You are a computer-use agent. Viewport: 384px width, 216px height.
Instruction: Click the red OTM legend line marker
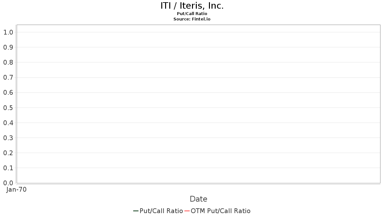pos(187,211)
